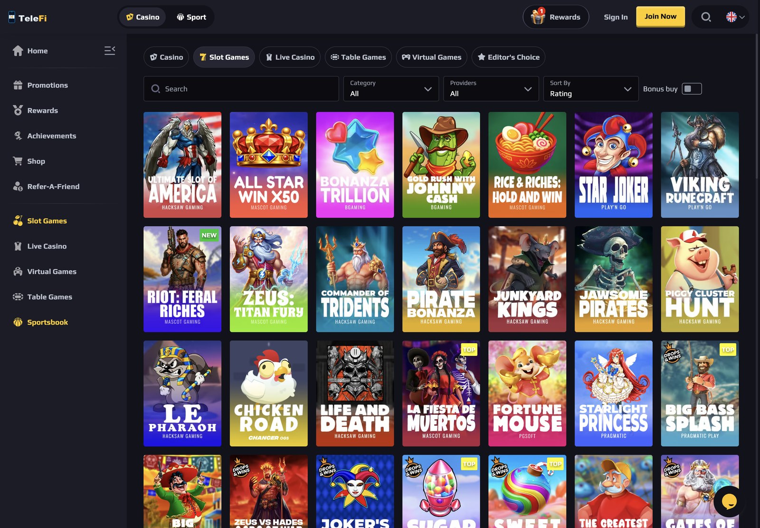This screenshot has height=528, width=760.
Task: Open Pirate Bonanza game
Action: tap(441, 279)
